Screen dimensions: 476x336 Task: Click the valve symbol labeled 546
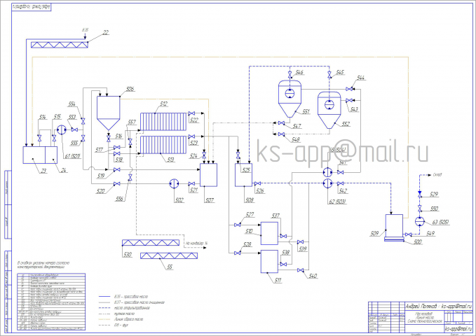point(290,75)
